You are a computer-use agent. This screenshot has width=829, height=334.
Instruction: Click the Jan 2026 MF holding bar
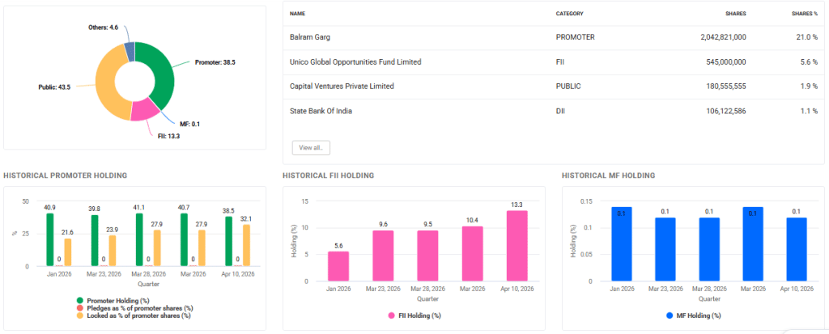622,244
